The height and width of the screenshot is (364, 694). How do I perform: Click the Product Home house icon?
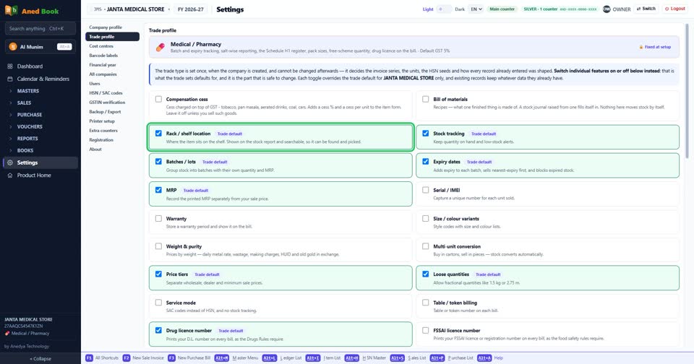point(10,175)
